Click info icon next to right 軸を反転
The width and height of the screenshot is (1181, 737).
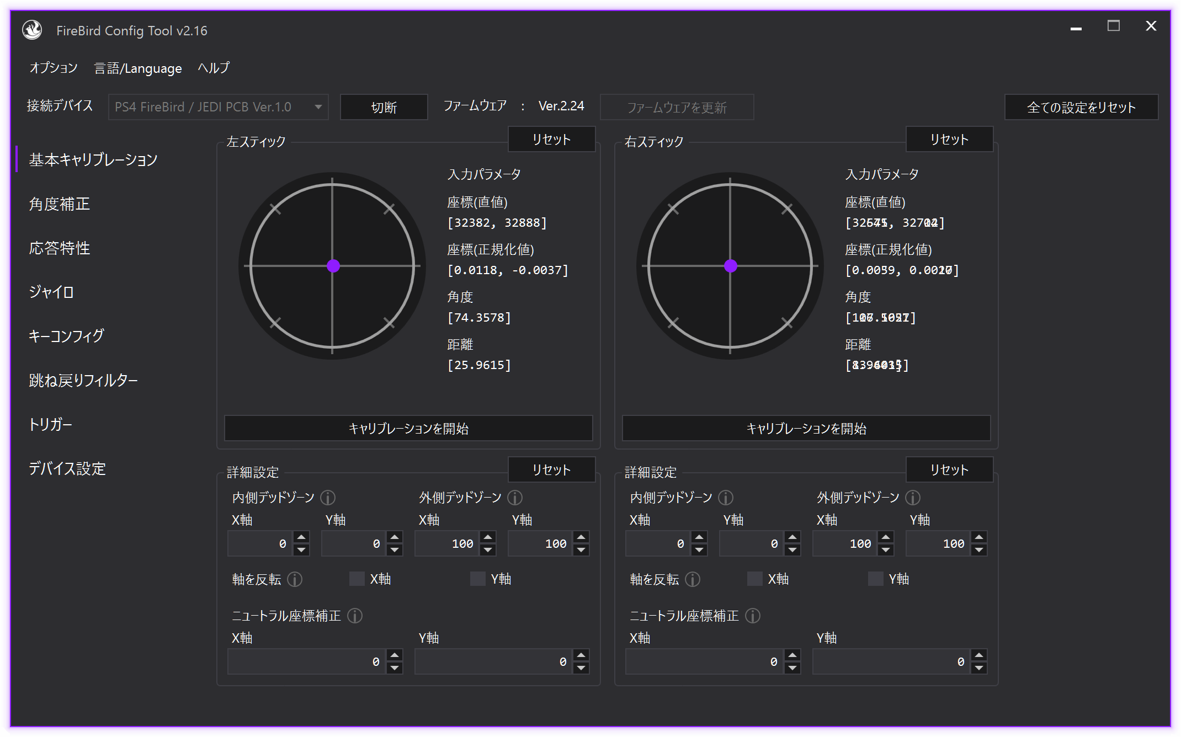pos(693,579)
